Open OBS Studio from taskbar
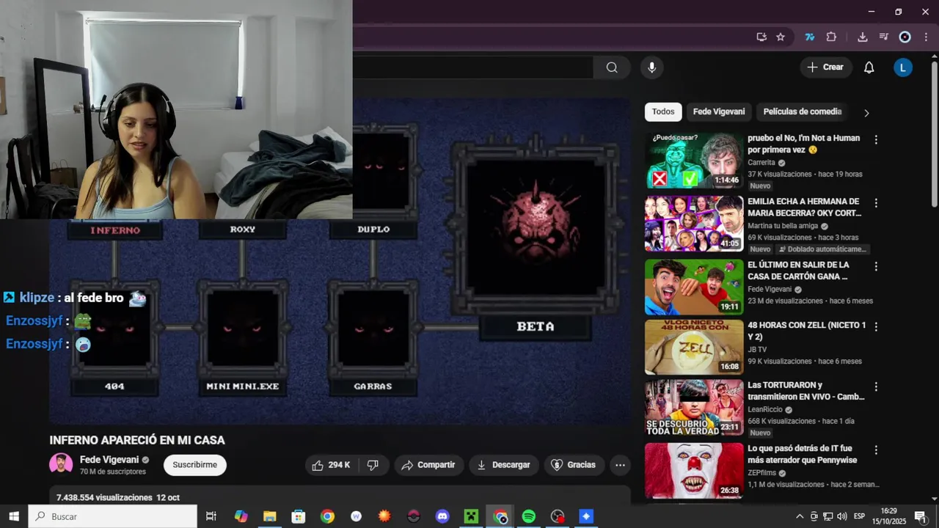Screen dimensions: 939x528 558,516
